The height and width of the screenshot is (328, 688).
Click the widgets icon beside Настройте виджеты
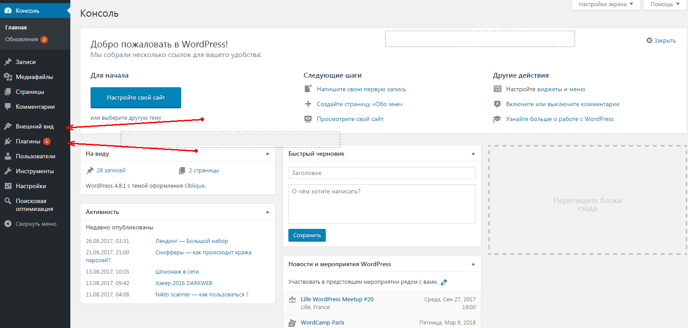(498, 89)
